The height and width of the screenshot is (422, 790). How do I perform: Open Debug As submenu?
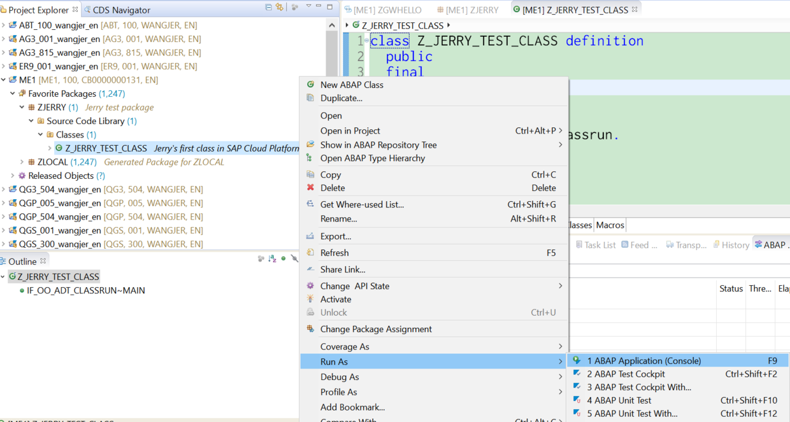[434, 377]
